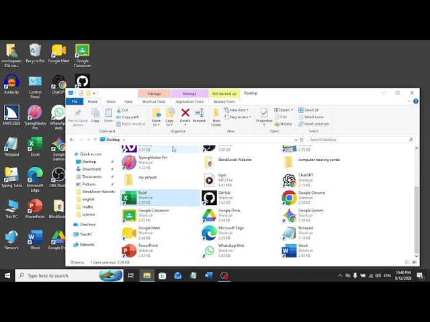
Task: Click the taskbar search box
Action: [x=69, y=276]
